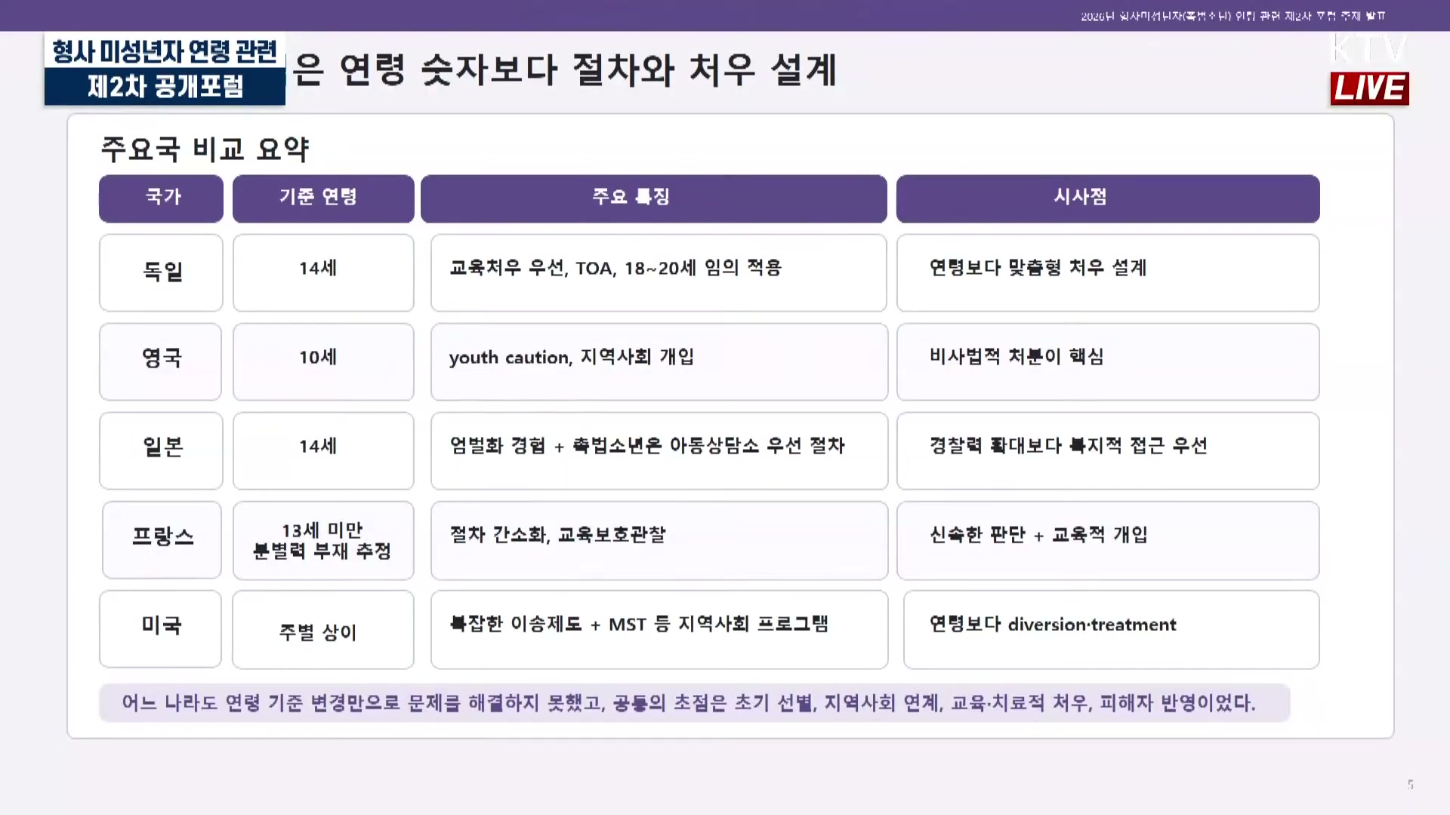
Task: Select the 주요 특징 column header
Action: (653, 198)
